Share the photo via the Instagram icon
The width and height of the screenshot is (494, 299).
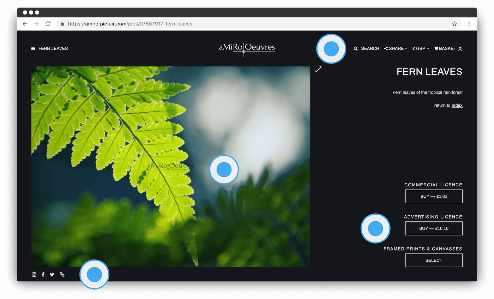[x=34, y=274]
